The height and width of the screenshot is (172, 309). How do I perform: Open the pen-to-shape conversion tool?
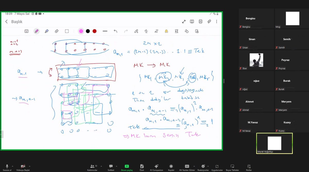point(136,31)
